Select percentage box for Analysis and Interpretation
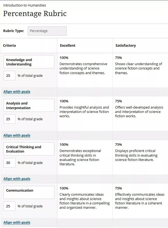Viewport: 168px width, 228px height. [9, 119]
